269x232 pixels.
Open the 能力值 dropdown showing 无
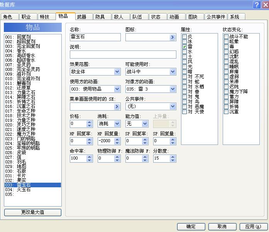pyautogui.click(x=137, y=124)
